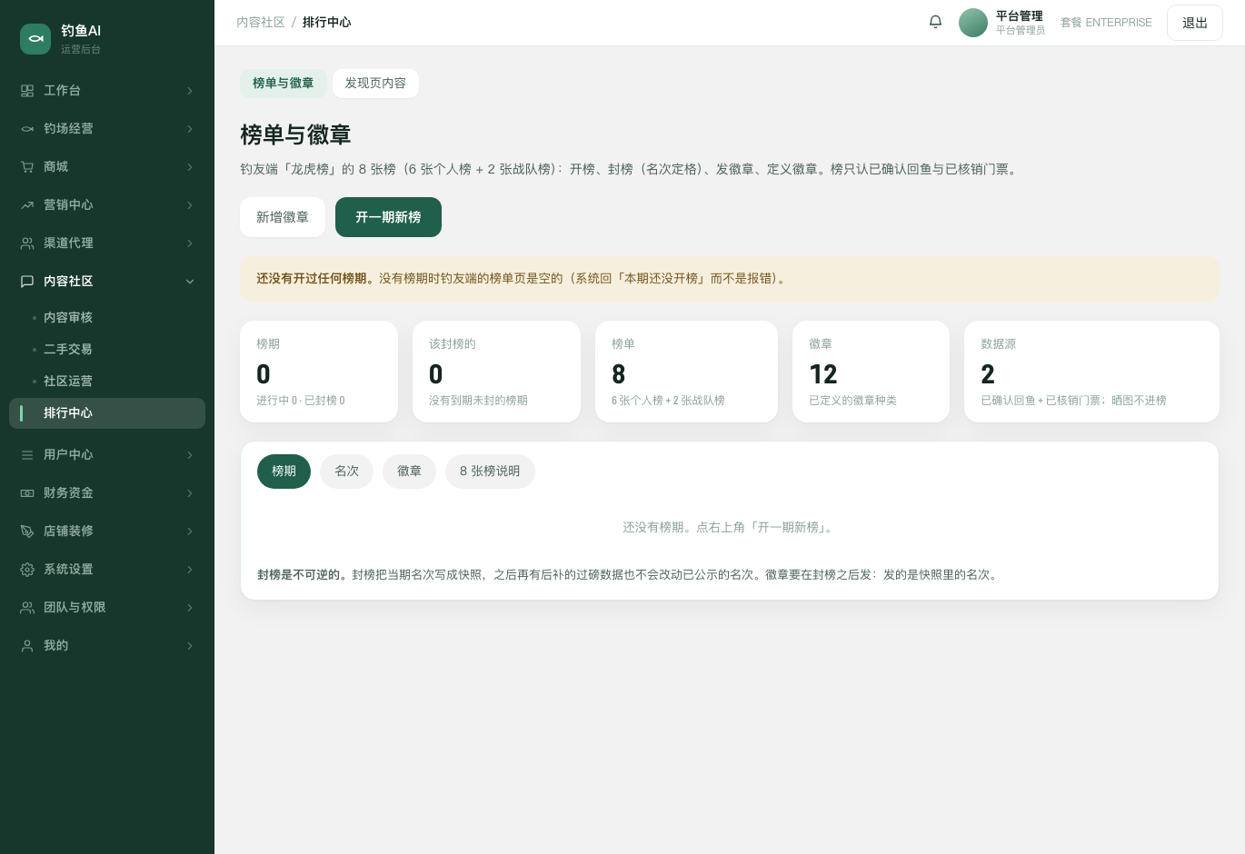
Task: Expand the 用户中心 chevron arrow
Action: click(190, 455)
